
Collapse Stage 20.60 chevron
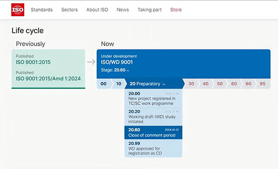(128, 70)
